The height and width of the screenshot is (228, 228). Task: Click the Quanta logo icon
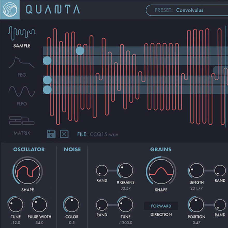pos(10,10)
